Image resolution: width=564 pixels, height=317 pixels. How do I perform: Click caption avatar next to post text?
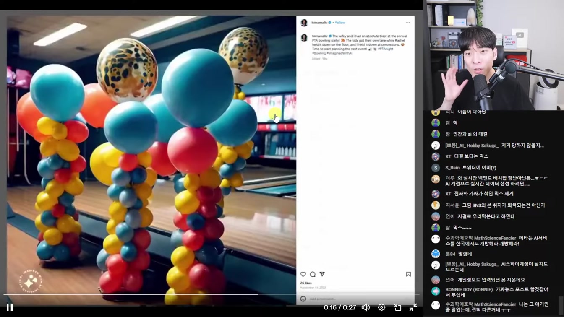304,38
